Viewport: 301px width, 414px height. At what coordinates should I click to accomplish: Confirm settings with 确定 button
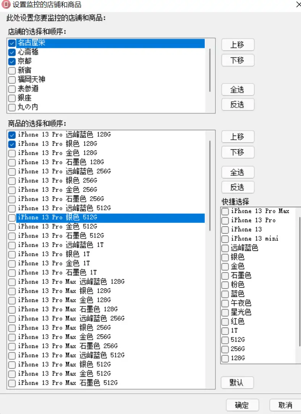(x=242, y=405)
